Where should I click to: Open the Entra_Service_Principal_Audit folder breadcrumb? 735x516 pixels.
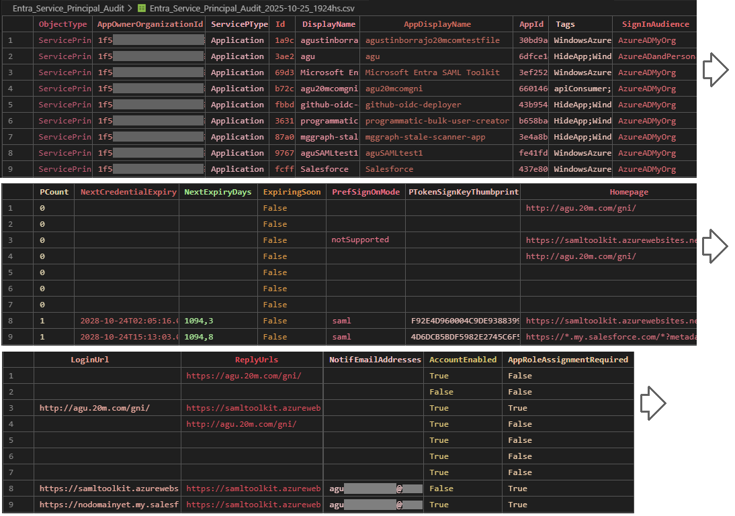click(69, 9)
